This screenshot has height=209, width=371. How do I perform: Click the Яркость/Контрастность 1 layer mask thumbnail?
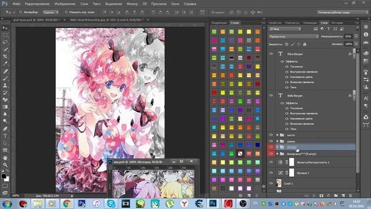click(292, 163)
